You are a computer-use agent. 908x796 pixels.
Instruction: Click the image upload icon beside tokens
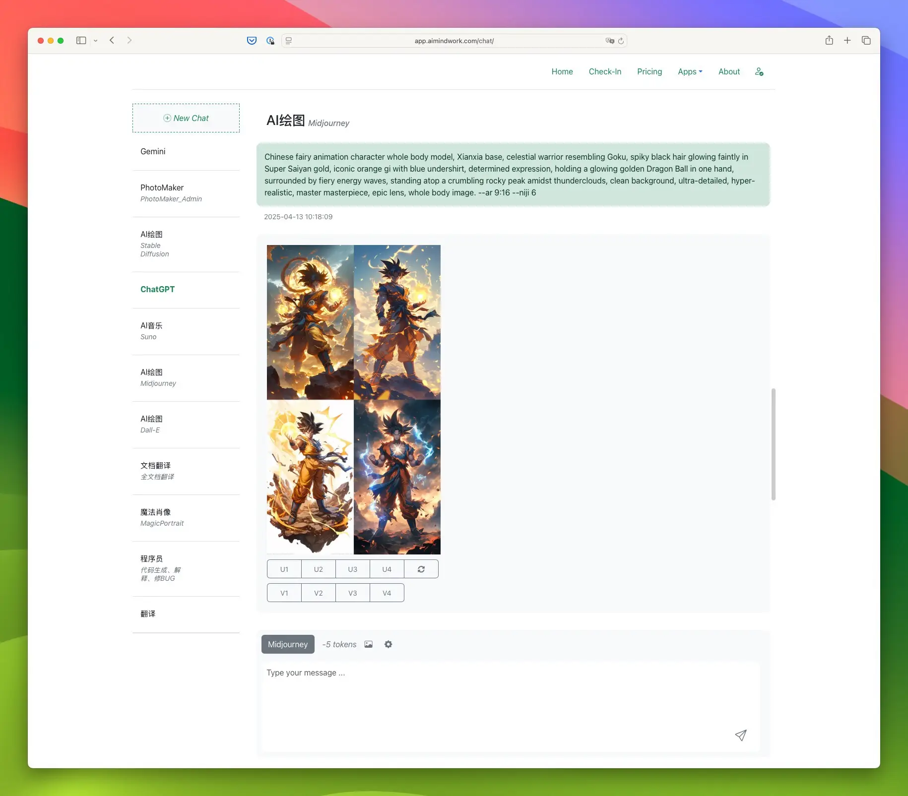tap(368, 644)
